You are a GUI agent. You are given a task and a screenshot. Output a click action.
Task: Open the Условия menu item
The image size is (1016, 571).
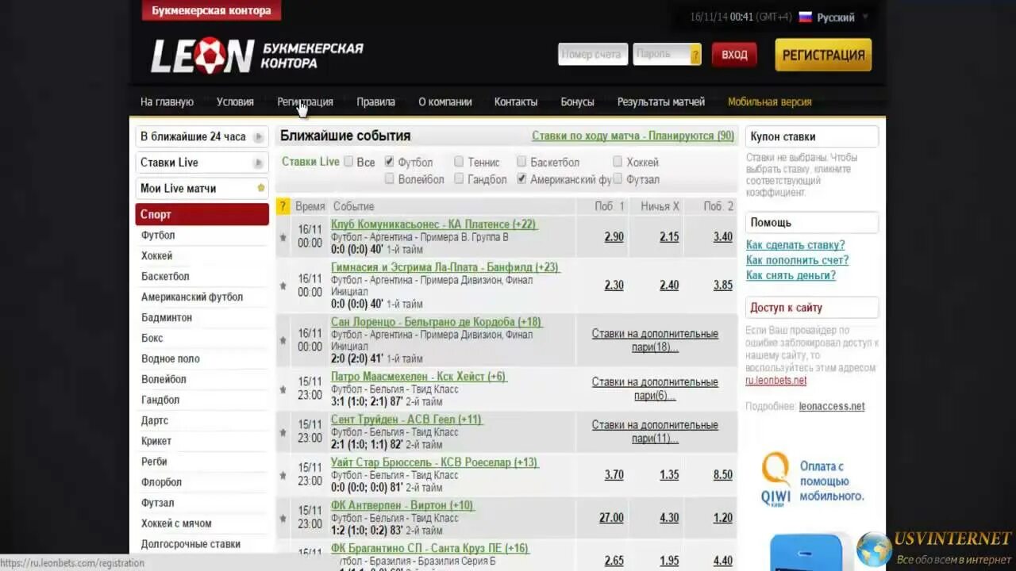(x=235, y=102)
